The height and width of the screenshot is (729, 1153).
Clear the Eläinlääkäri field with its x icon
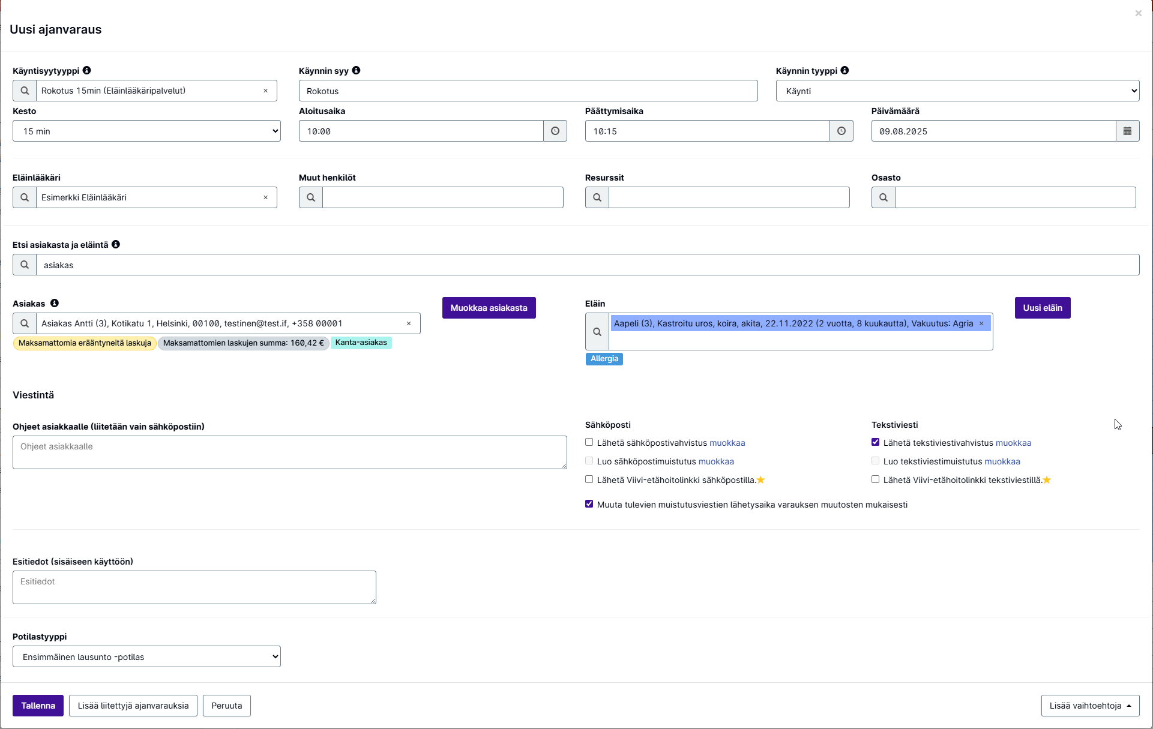pos(266,197)
